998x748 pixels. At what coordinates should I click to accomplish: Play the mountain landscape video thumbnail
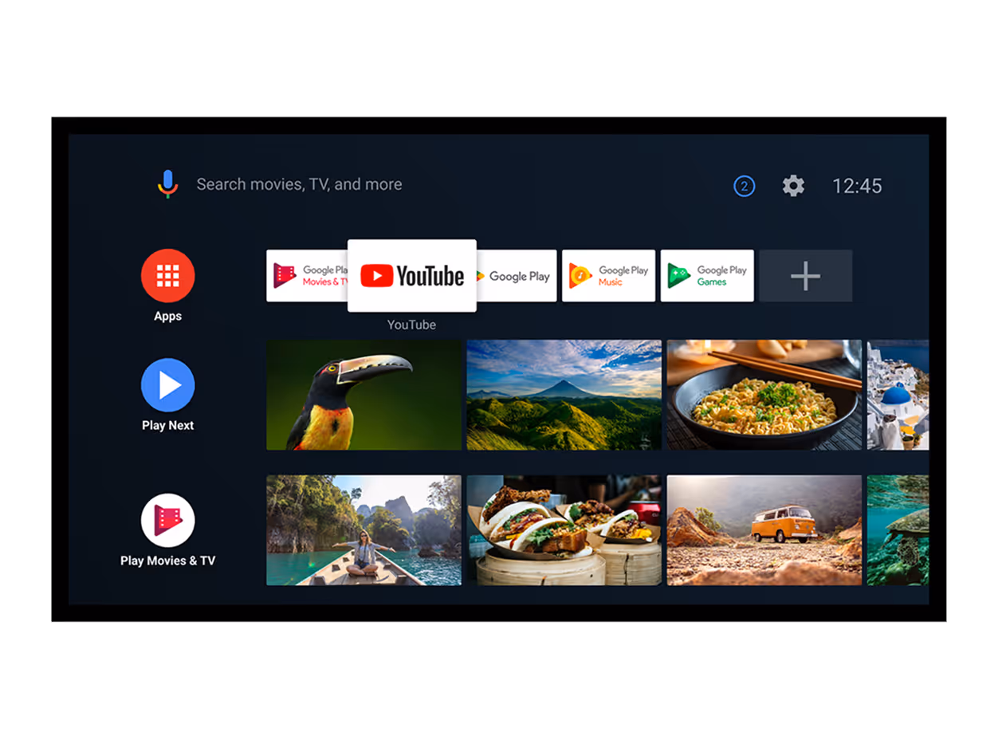[564, 395]
